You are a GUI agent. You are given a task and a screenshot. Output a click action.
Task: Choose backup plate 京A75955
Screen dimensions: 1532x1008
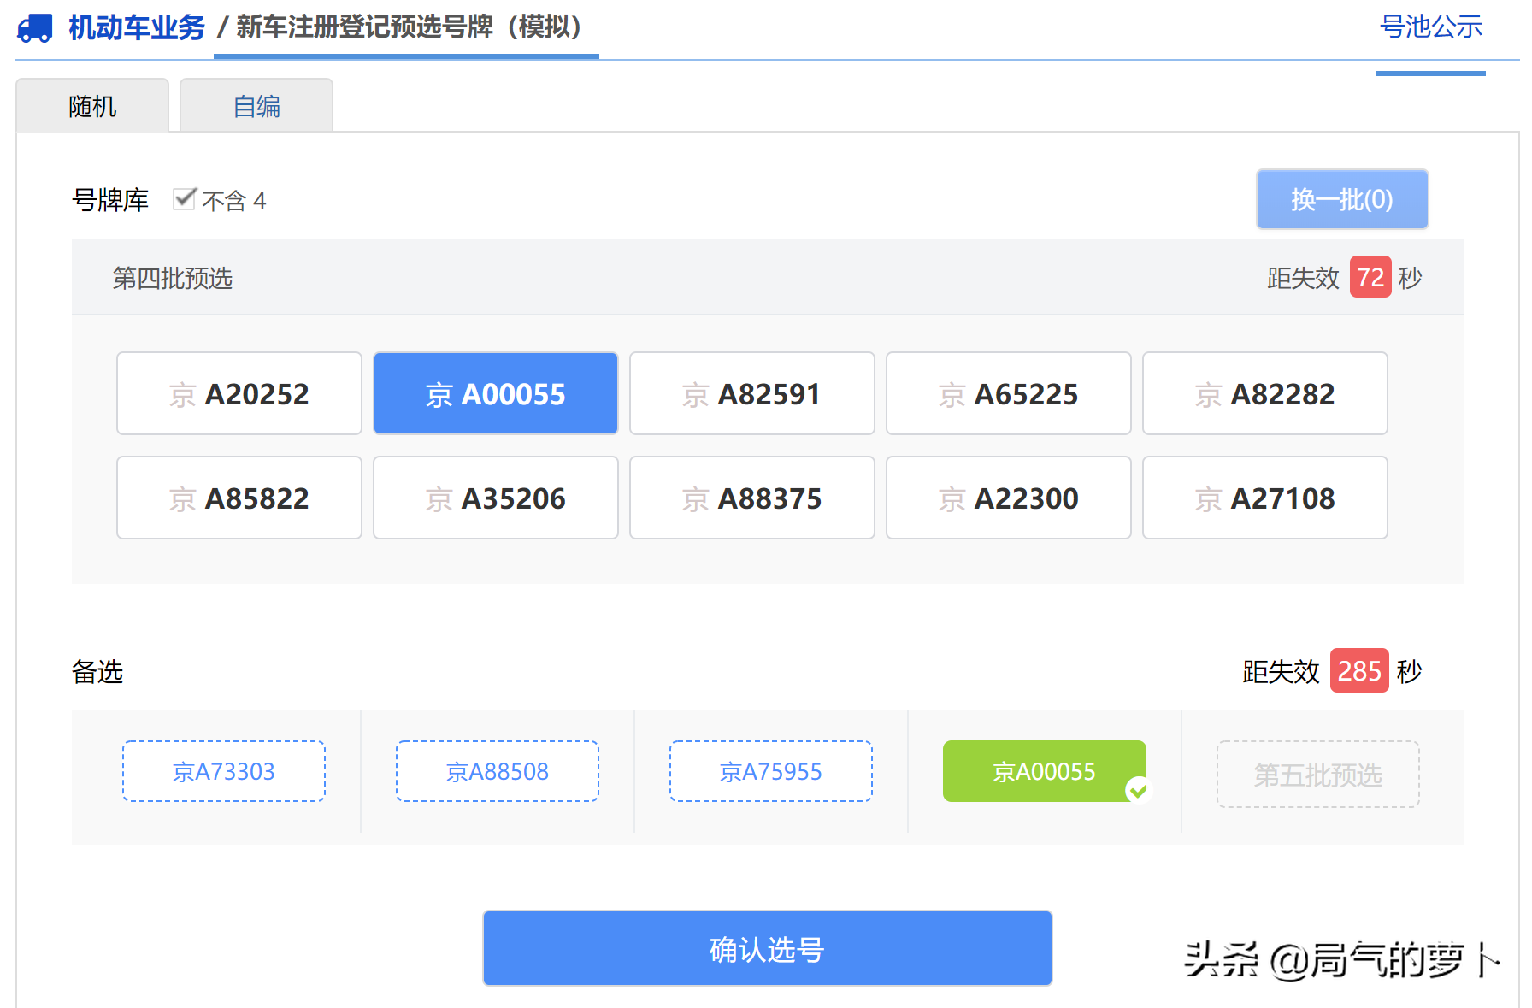(771, 771)
